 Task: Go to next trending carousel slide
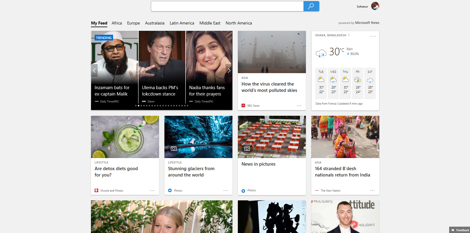pyautogui.click(x=229, y=70)
